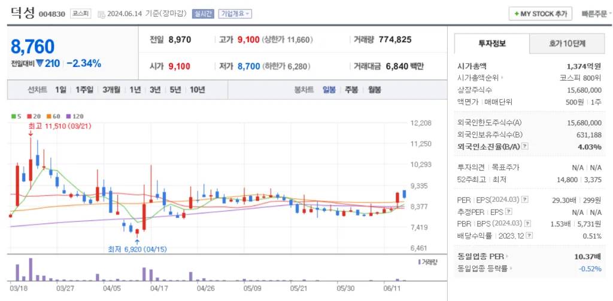Click help icon next to 배당수익률 2023.12

(529, 236)
